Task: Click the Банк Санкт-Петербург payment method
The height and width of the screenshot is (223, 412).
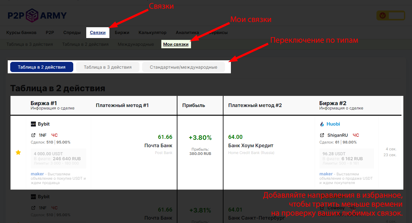Action: (257, 218)
